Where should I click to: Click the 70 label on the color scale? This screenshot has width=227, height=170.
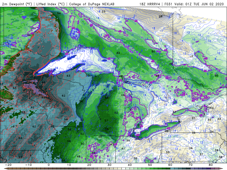click(190, 165)
